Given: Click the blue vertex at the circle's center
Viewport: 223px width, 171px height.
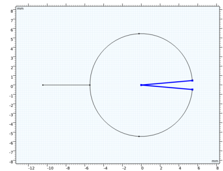Looking at the screenshot, I should 141,85.
